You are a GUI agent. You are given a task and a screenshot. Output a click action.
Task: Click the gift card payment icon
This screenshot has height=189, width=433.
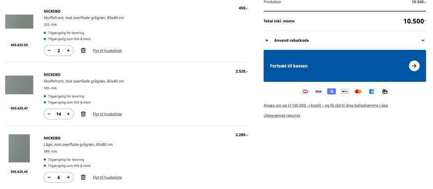(385, 91)
